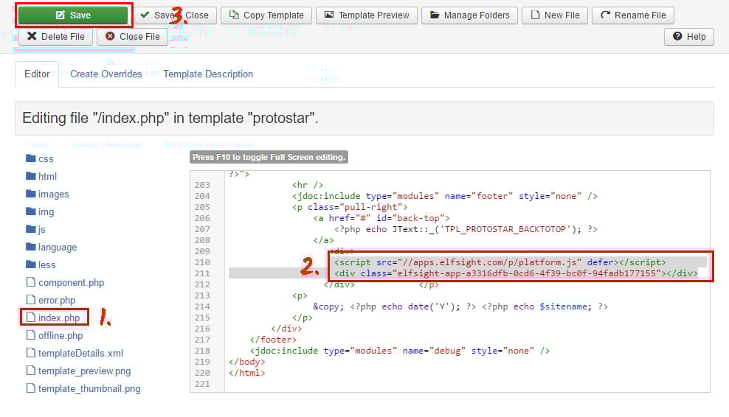Expand the less folder label
This screenshot has height=417, width=729.
click(x=47, y=264)
